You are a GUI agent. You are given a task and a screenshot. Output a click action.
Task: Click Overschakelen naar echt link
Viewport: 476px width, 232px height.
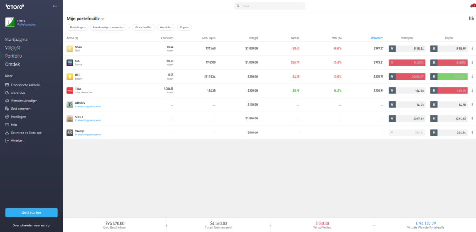pyautogui.click(x=31, y=225)
